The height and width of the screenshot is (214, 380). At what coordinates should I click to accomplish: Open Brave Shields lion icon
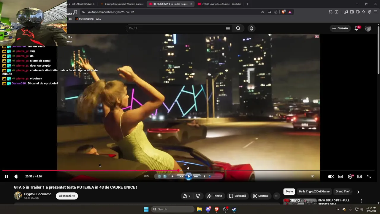283,12
